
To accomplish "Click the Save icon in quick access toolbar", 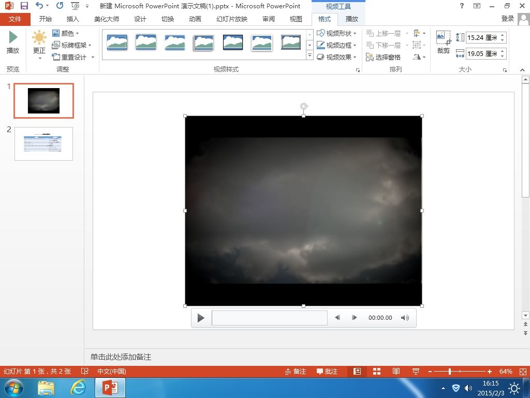I will pyautogui.click(x=24, y=6).
